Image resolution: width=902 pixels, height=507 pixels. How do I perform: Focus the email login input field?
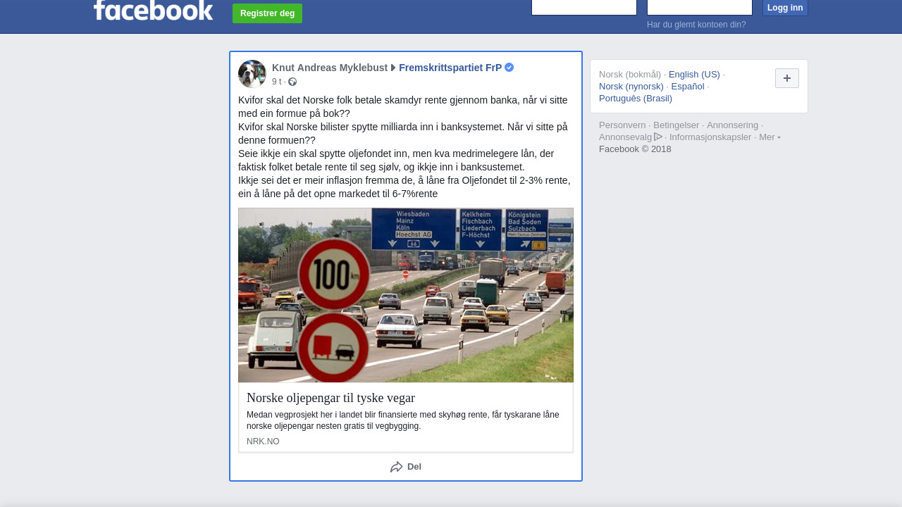coord(584,7)
